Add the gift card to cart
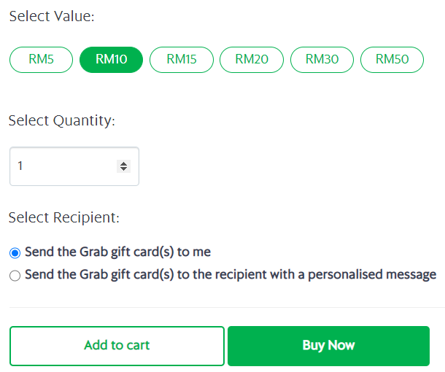The width and height of the screenshot is (445, 372). pyautogui.click(x=117, y=346)
